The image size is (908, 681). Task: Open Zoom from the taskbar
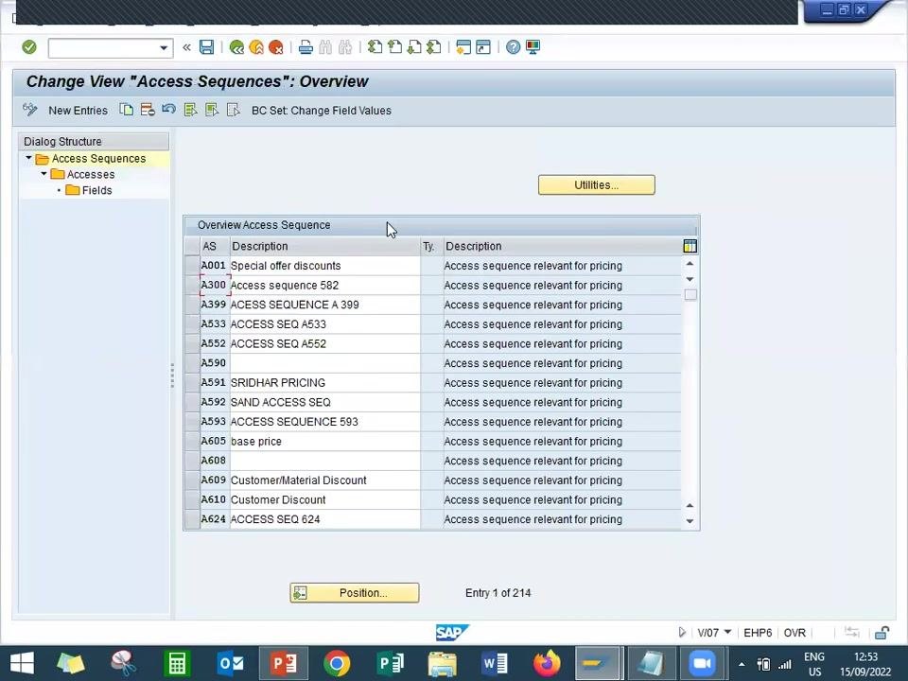pos(702,664)
